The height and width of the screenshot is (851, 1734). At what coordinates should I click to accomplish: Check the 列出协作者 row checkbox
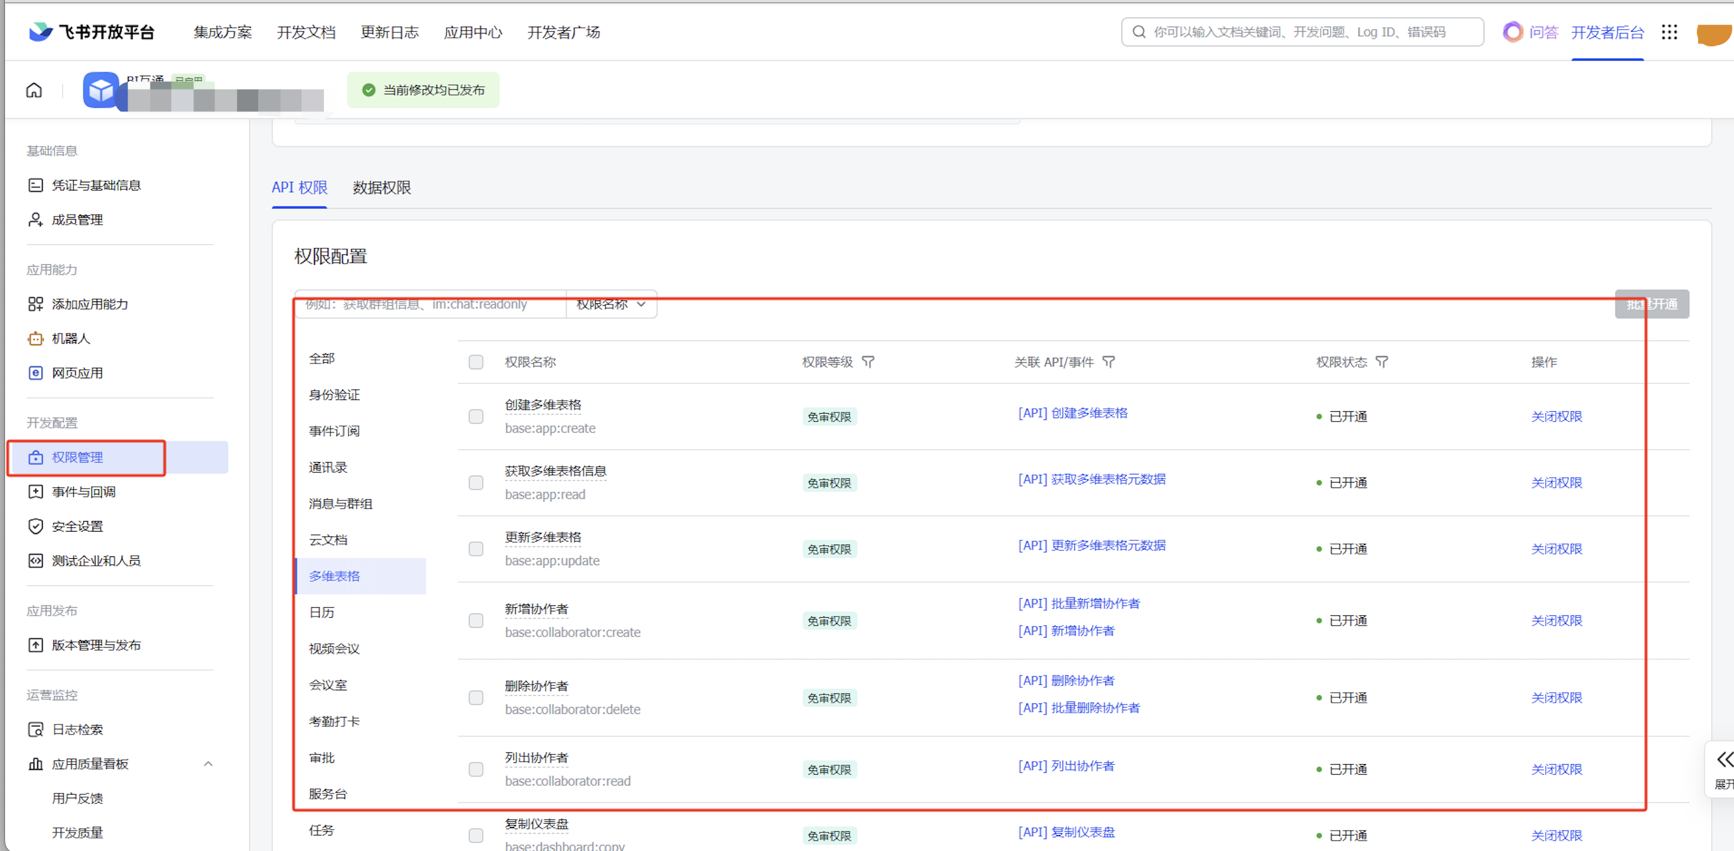(476, 769)
